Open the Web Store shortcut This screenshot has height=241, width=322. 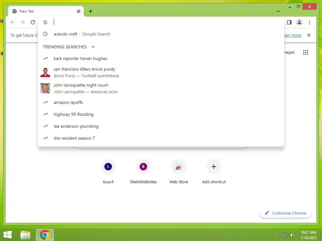(x=179, y=172)
